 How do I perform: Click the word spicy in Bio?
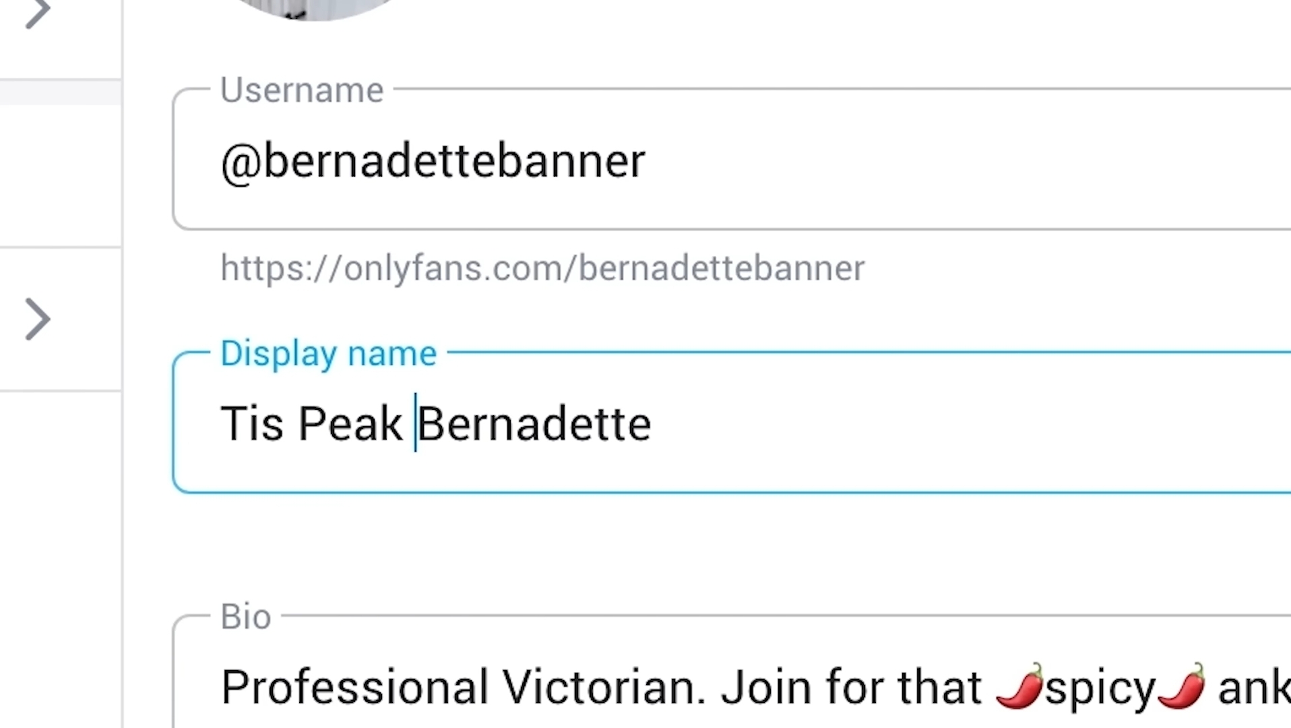pos(1100,689)
